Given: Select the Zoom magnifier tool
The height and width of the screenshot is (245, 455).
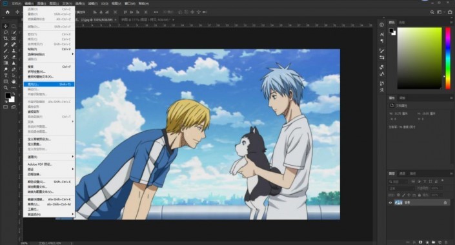Looking at the screenshot, I should pos(6,88).
